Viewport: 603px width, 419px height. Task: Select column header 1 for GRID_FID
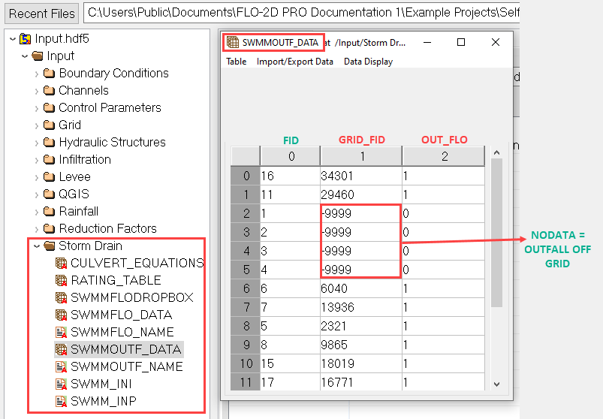pyautogui.click(x=360, y=155)
